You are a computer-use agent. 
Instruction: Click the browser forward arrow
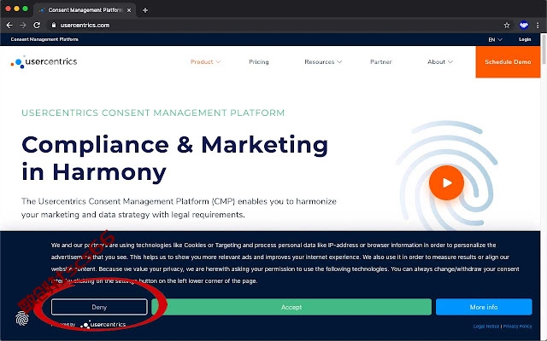pyautogui.click(x=23, y=25)
